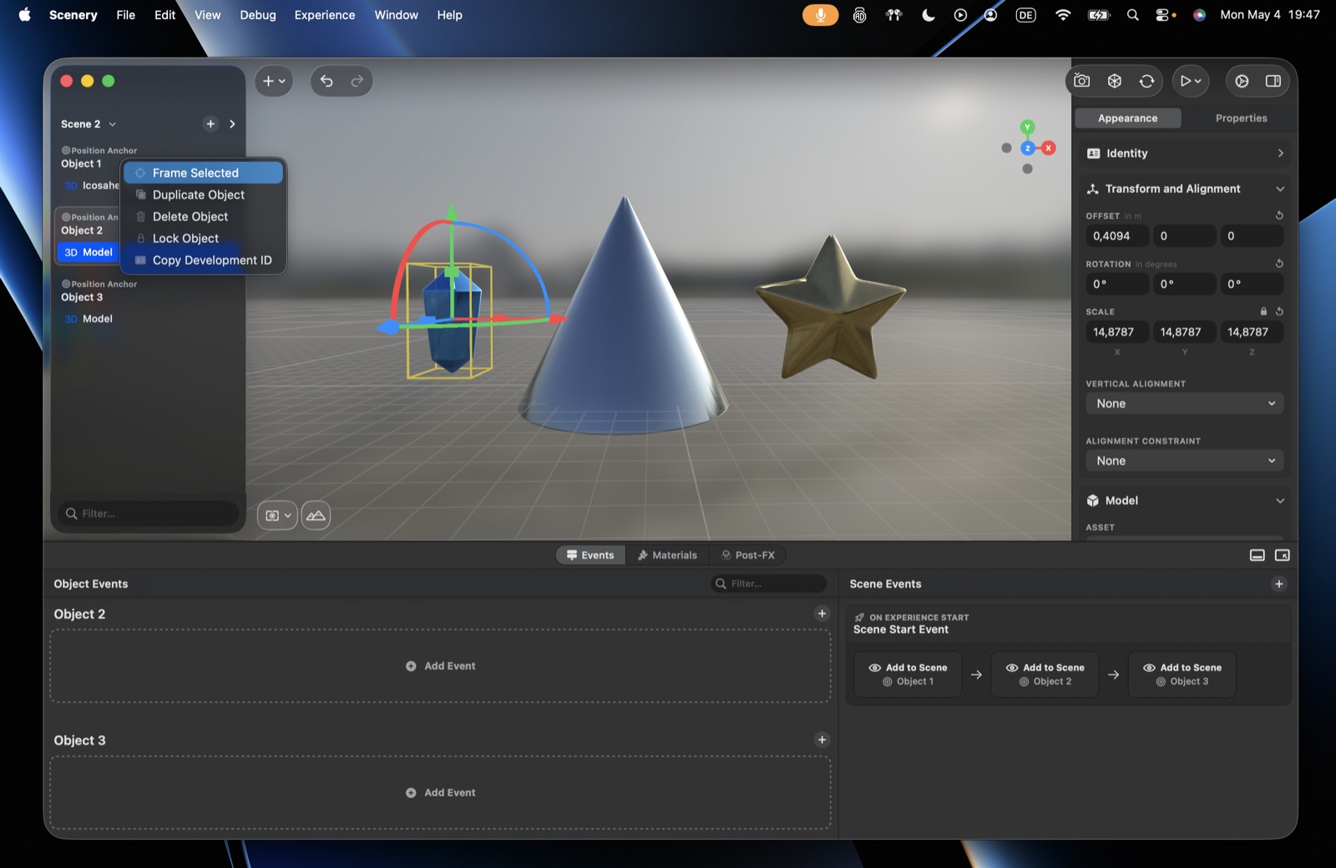Add a new item with the plus next to Scene 2

click(210, 124)
